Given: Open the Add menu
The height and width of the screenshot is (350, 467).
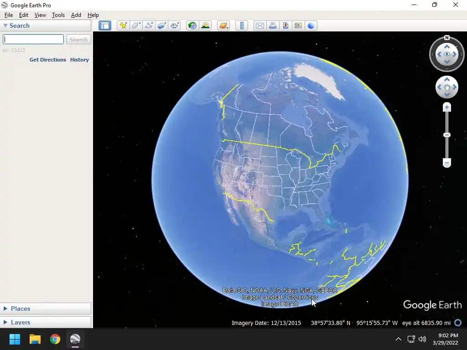Looking at the screenshot, I should tap(76, 15).
